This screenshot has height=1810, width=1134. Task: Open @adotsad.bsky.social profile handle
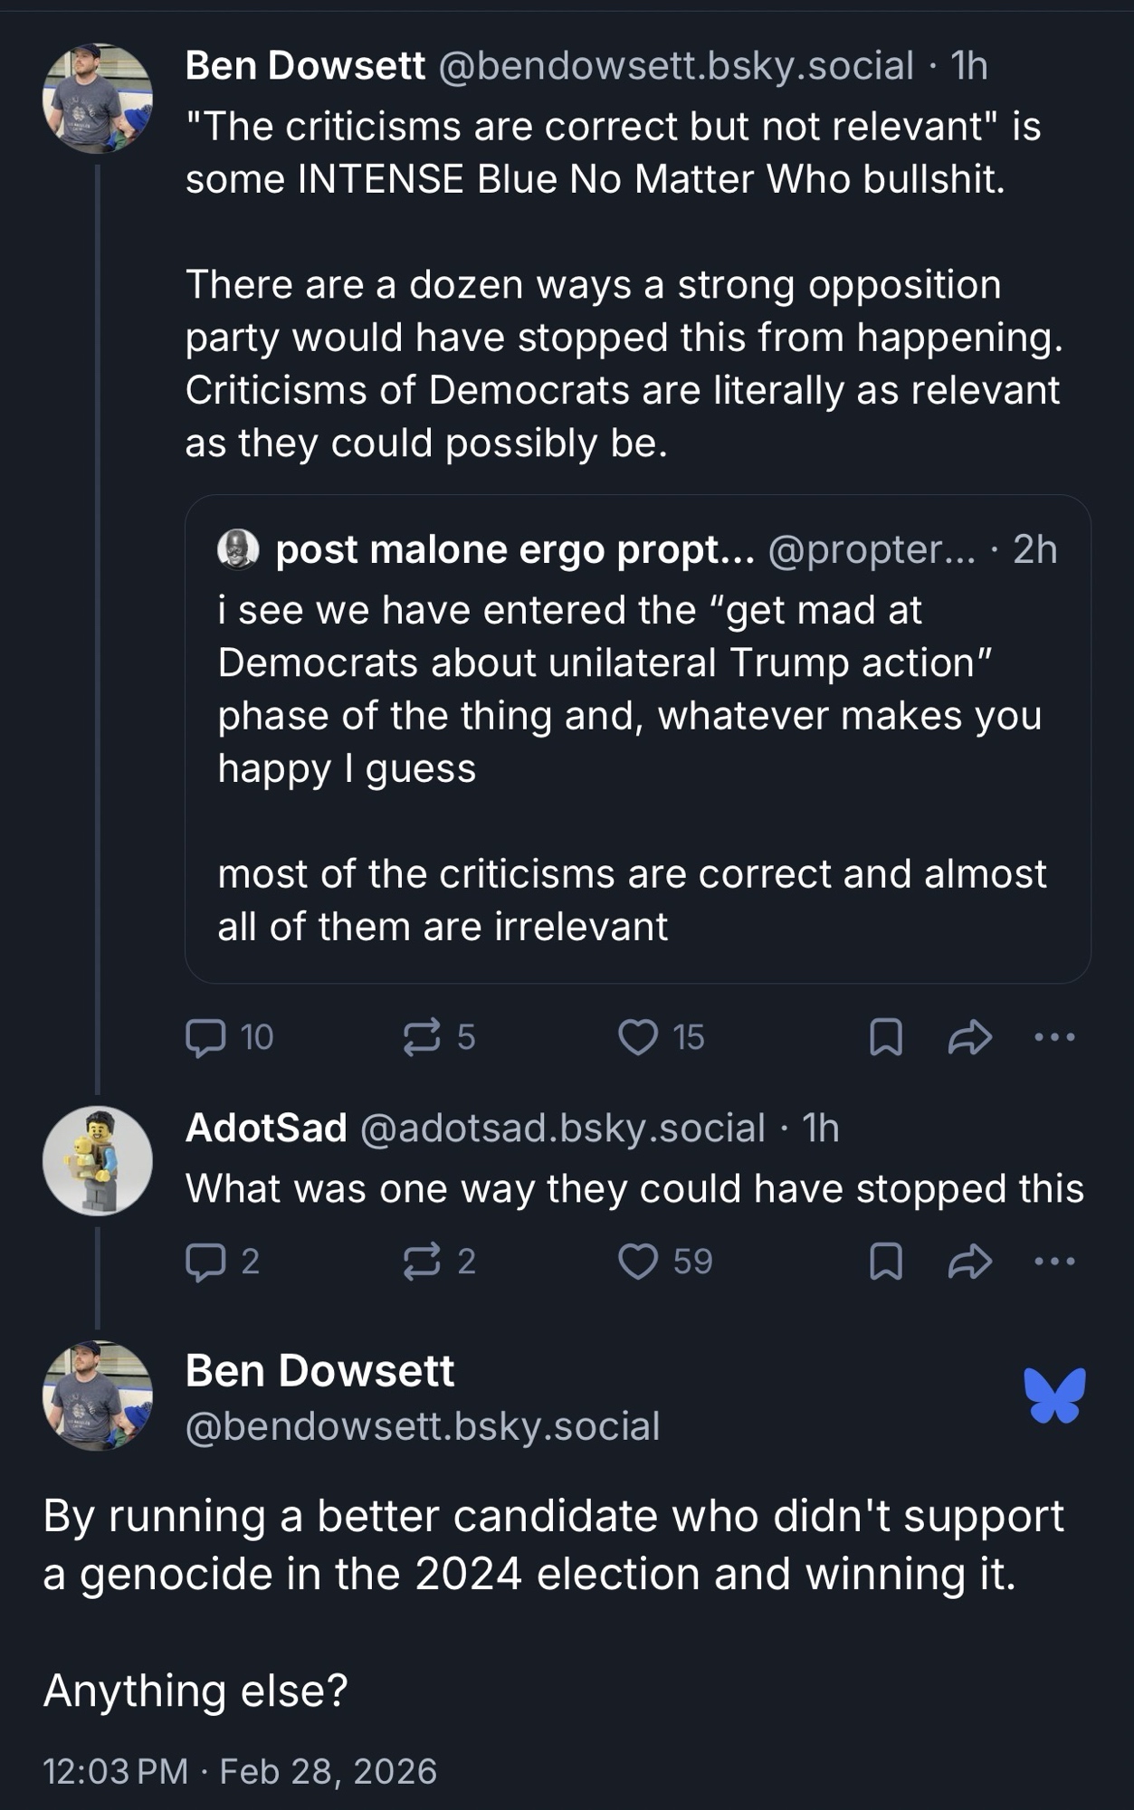pyautogui.click(x=562, y=1129)
